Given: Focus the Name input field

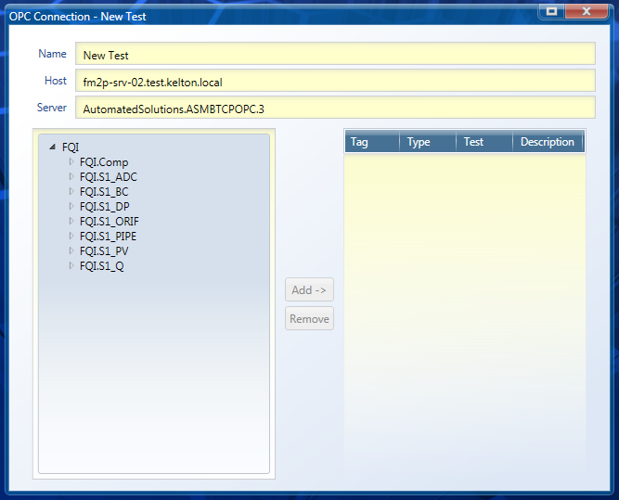Looking at the screenshot, I should coord(335,54).
